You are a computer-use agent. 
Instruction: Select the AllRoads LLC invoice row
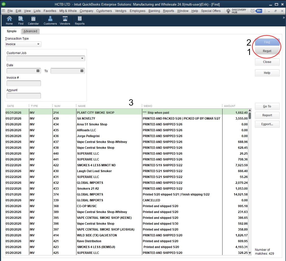pos(126,130)
